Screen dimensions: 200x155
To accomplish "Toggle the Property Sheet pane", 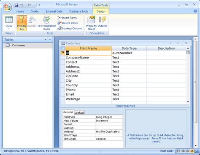I will (x=91, y=23).
